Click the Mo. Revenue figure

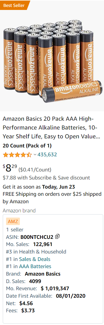tap(55, 288)
